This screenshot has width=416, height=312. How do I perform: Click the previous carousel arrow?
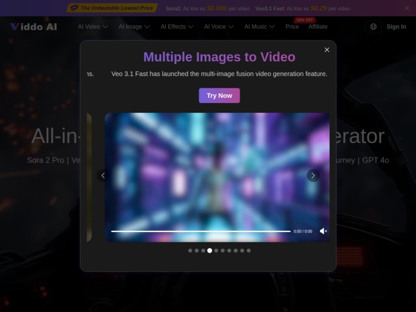[x=103, y=176]
